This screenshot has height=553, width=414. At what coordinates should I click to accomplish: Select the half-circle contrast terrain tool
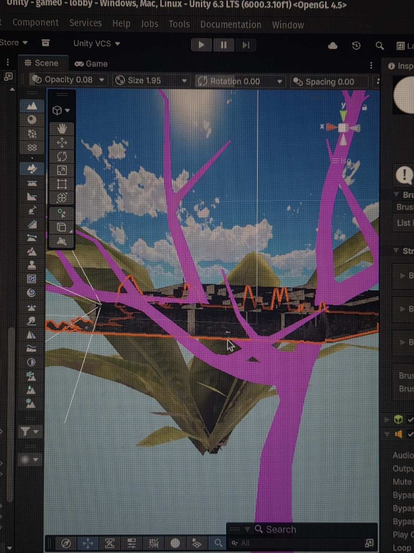coord(32,362)
